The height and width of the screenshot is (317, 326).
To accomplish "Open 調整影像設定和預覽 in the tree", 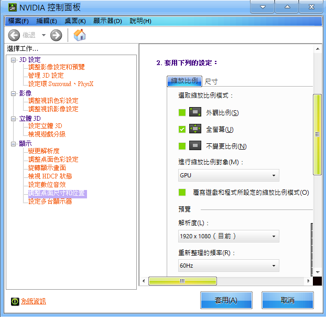I will (x=57, y=67).
